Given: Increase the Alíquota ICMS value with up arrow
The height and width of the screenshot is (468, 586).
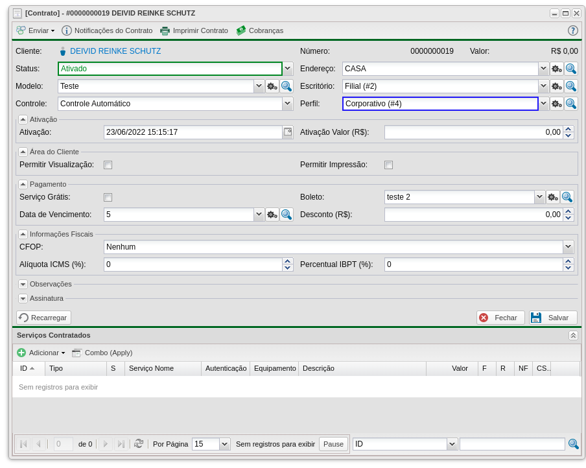Looking at the screenshot, I should (288, 261).
